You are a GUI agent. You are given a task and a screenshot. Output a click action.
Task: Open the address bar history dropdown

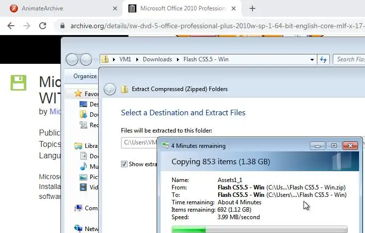click(312, 60)
